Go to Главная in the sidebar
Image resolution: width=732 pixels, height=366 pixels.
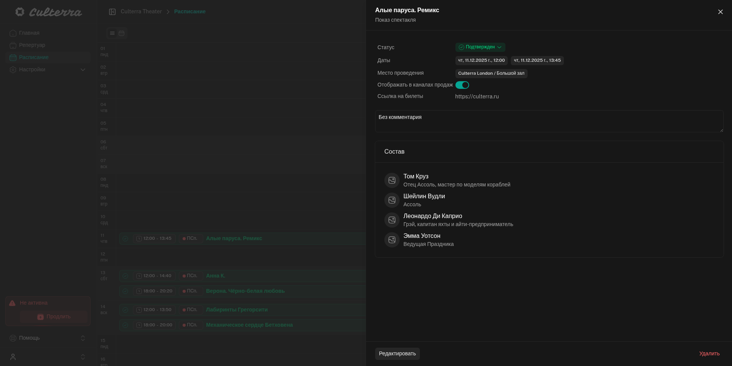(x=29, y=33)
